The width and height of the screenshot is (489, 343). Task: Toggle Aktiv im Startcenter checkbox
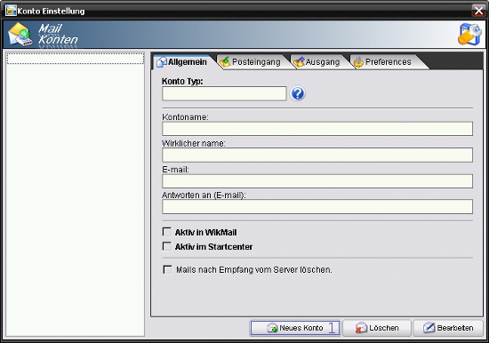(x=167, y=246)
